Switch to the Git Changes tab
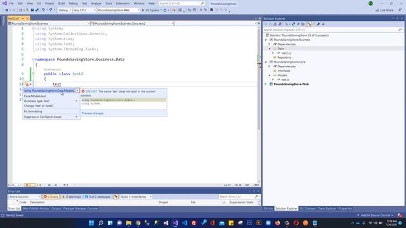This screenshot has width=406, height=228. [307, 208]
